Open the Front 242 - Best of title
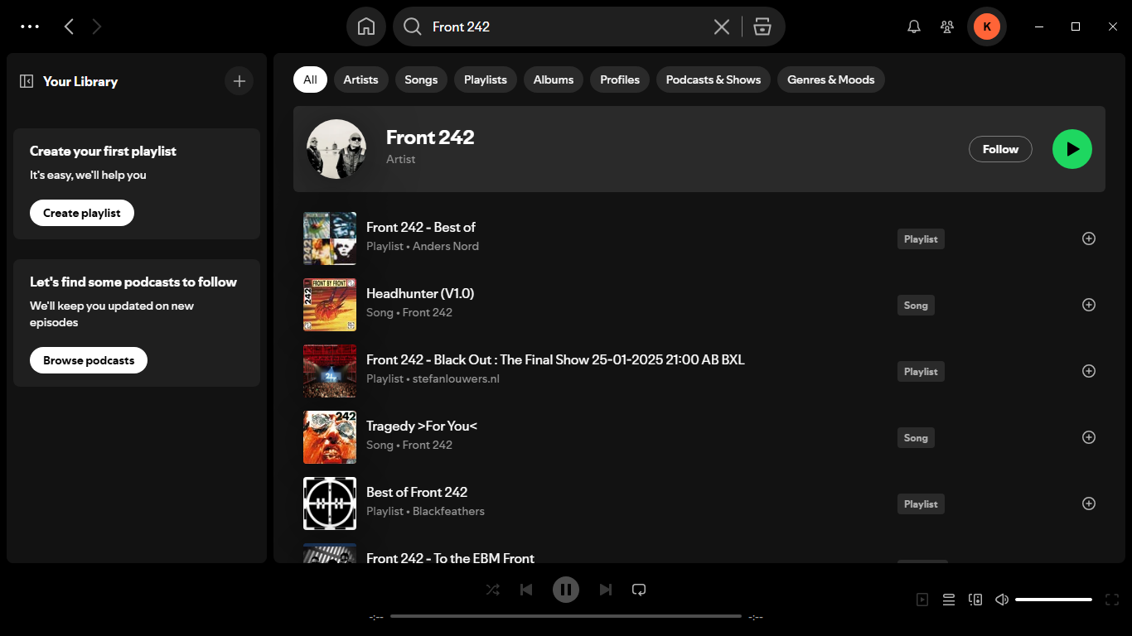The width and height of the screenshot is (1132, 636). [421, 227]
